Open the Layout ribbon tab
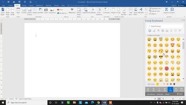Viewport: 186px width, 105px height. [31, 6]
